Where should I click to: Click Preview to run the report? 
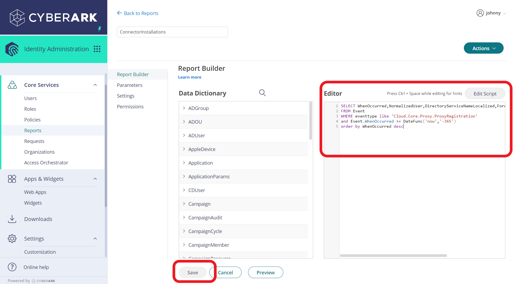(265, 272)
